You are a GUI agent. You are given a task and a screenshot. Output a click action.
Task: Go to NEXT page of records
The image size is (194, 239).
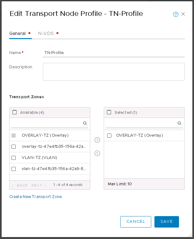click(x=39, y=185)
